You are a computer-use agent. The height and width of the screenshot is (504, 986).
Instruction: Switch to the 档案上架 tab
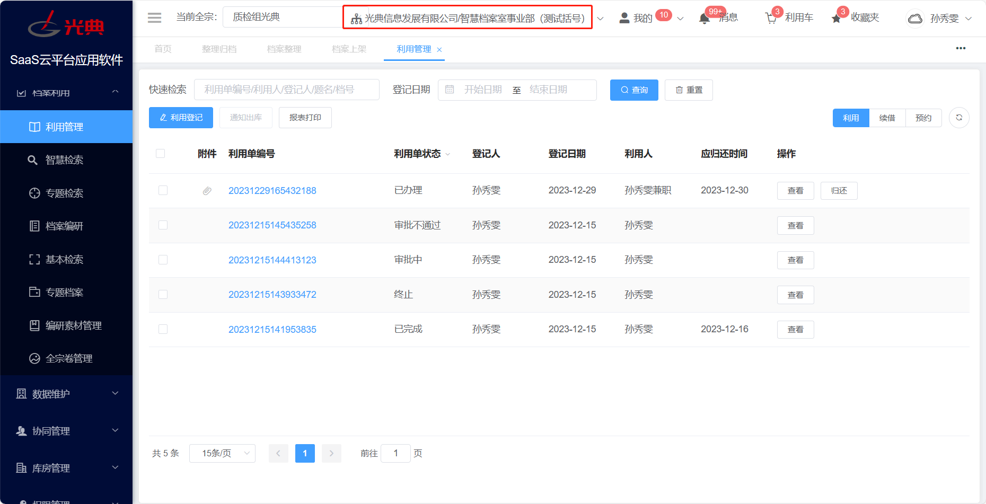coord(349,49)
